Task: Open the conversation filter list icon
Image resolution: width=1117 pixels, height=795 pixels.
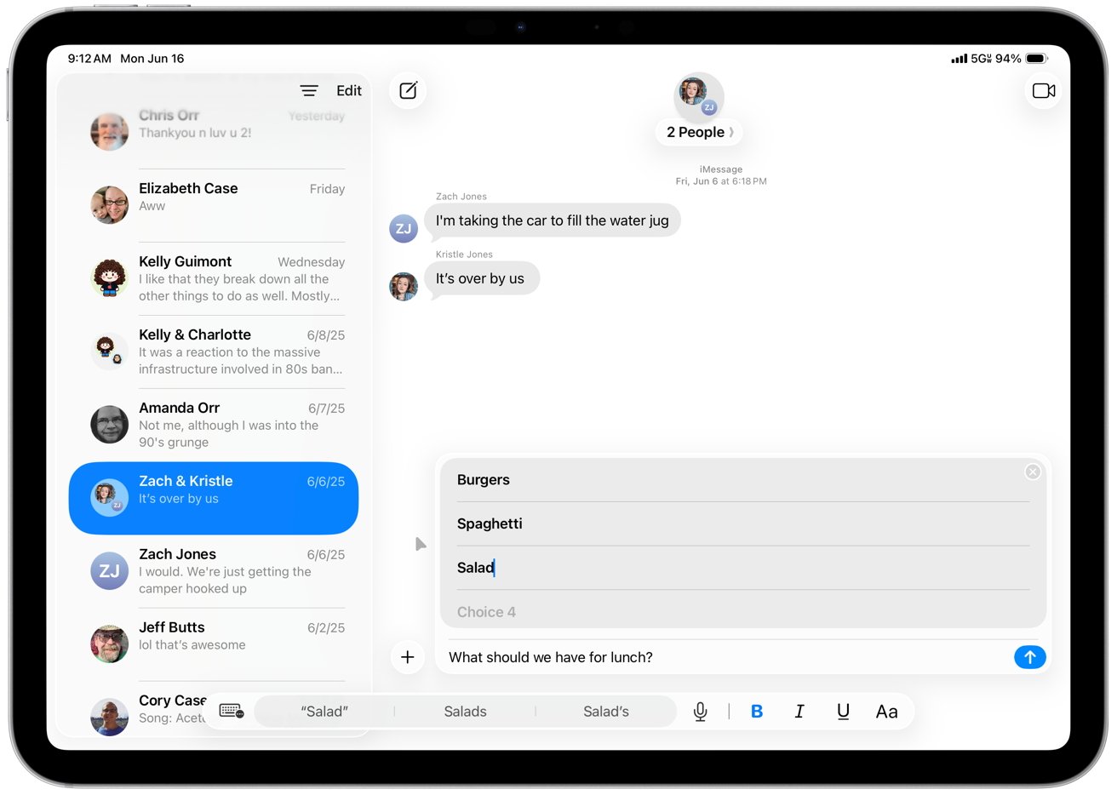Action: pyautogui.click(x=309, y=91)
